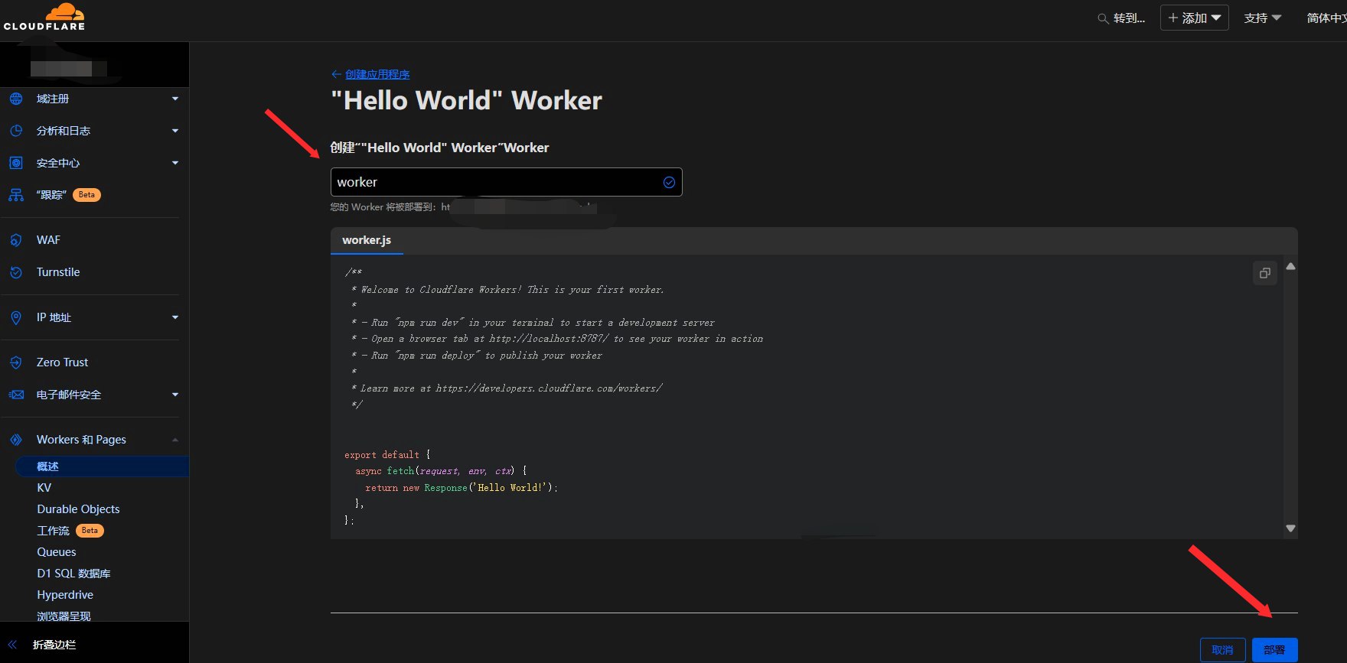Image resolution: width=1347 pixels, height=663 pixels.
Task: Collapse the Workers 和 Pages section arrow
Action: click(175, 440)
